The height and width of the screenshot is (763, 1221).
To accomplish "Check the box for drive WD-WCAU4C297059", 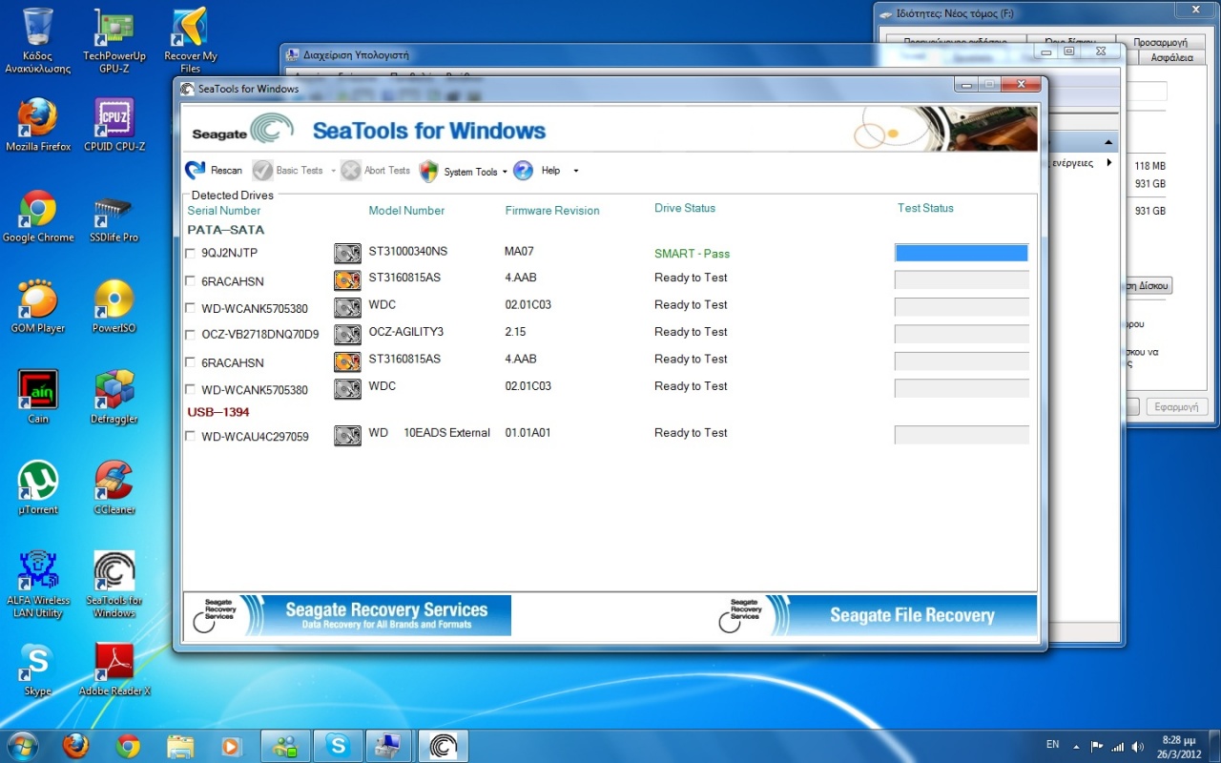I will (190, 437).
